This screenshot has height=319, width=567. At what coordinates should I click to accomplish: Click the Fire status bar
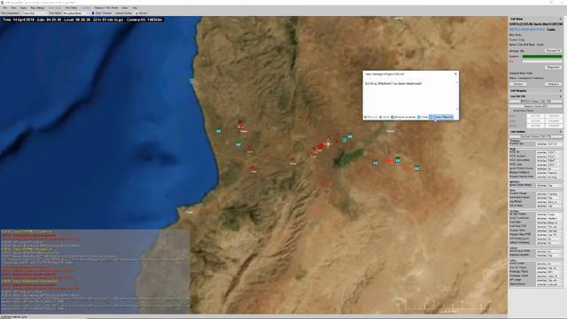pos(542,61)
